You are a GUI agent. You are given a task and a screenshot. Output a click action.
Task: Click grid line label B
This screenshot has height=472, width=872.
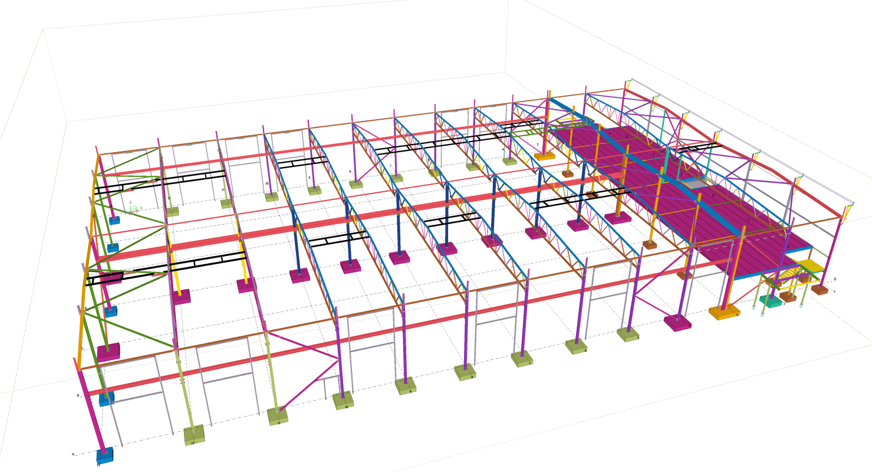click(x=78, y=395)
